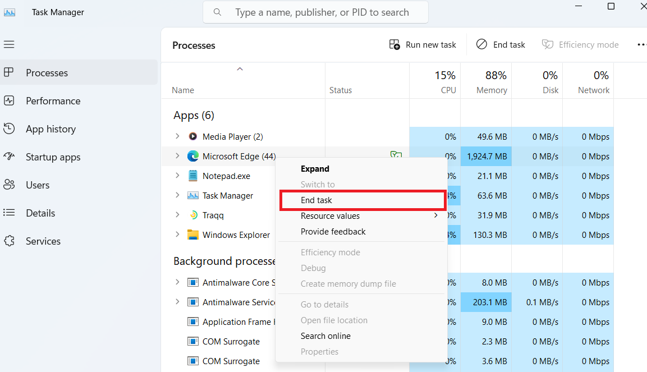Click the greyed-out Switch to entry

click(x=318, y=185)
